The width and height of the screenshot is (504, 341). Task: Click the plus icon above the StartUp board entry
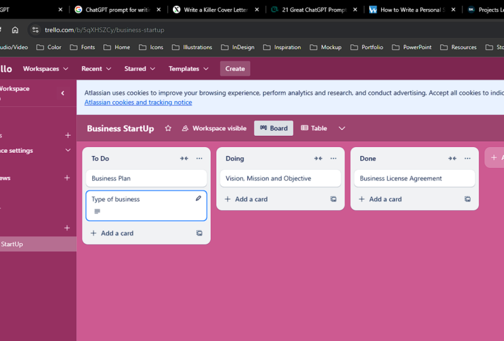(67, 228)
